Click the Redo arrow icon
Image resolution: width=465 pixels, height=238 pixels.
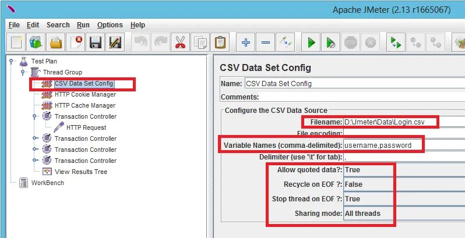[160, 42]
